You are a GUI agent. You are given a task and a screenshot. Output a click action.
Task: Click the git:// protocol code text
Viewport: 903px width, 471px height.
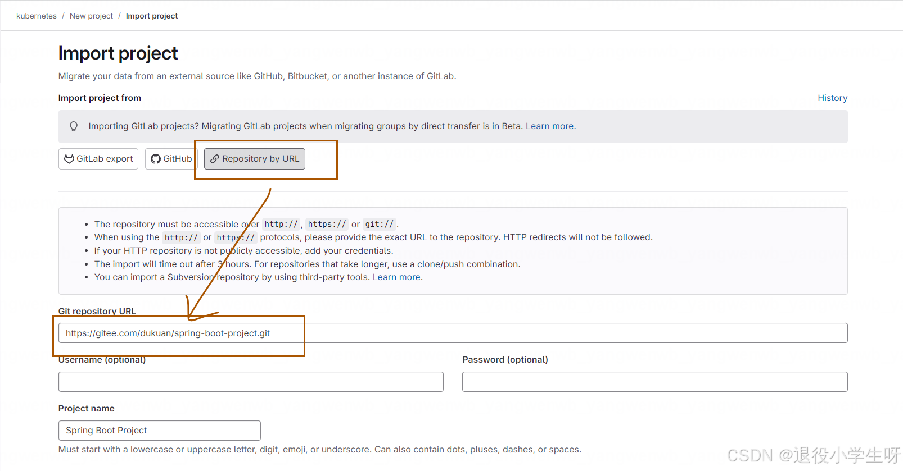point(380,224)
